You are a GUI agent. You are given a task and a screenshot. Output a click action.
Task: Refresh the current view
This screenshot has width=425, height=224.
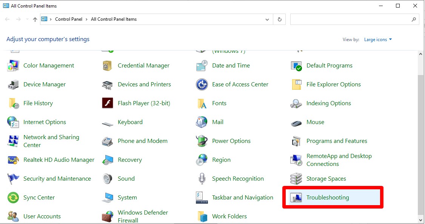[279, 19]
